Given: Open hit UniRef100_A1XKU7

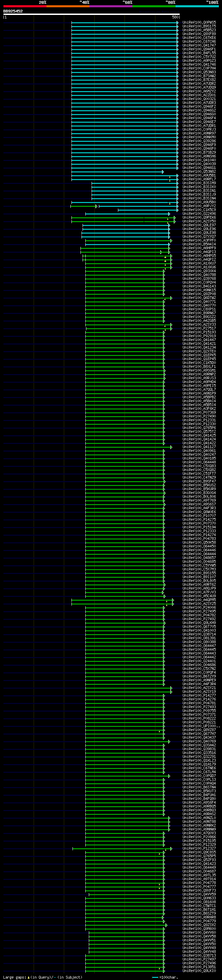Looking at the screenshot, I should (x=199, y=263).
